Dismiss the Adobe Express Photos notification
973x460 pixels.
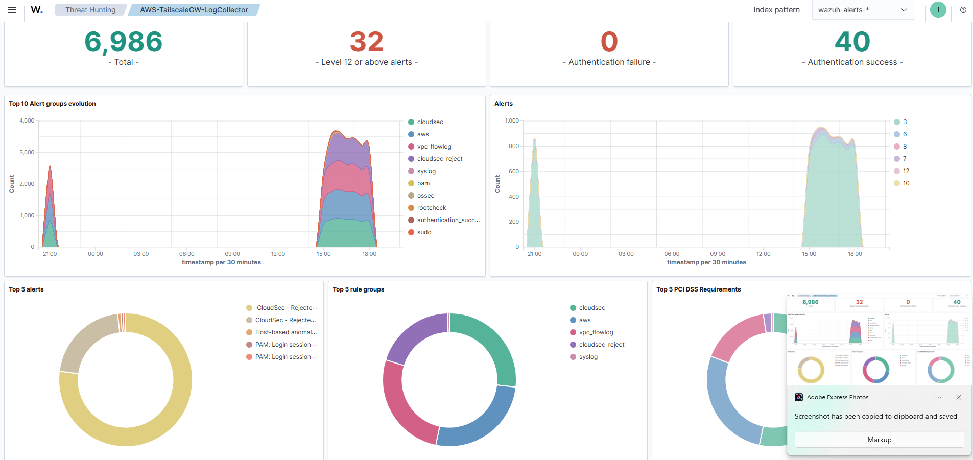(959, 397)
